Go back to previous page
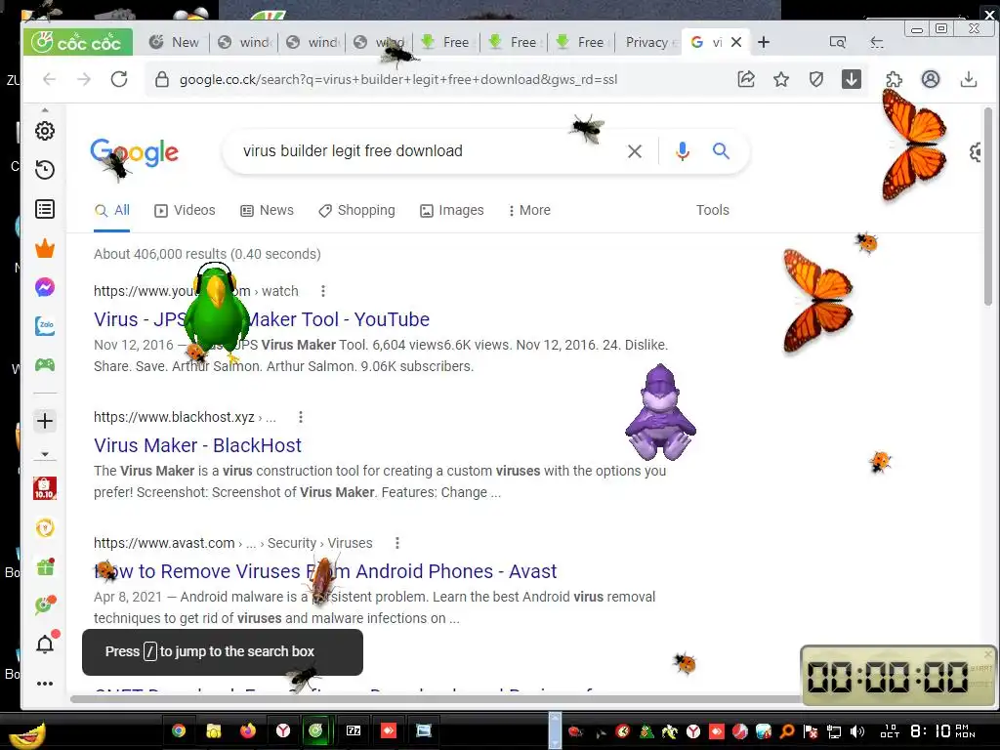Image resolution: width=1000 pixels, height=750 pixels. tap(49, 79)
